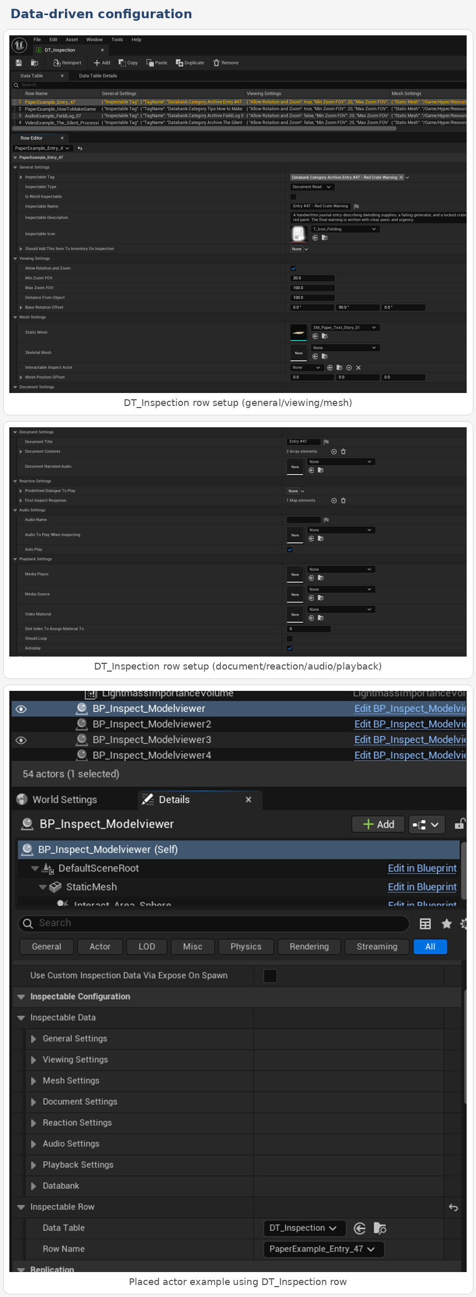The width and height of the screenshot is (476, 1297).
Task: Enable Use Custom Inspection Data checkbox
Action: pos(270,976)
